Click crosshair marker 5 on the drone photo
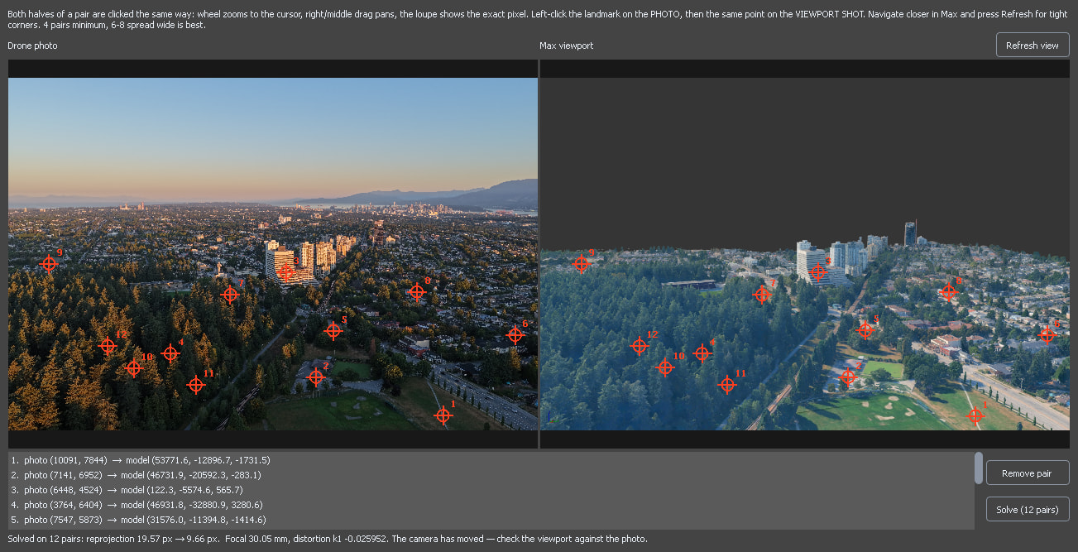 [333, 331]
